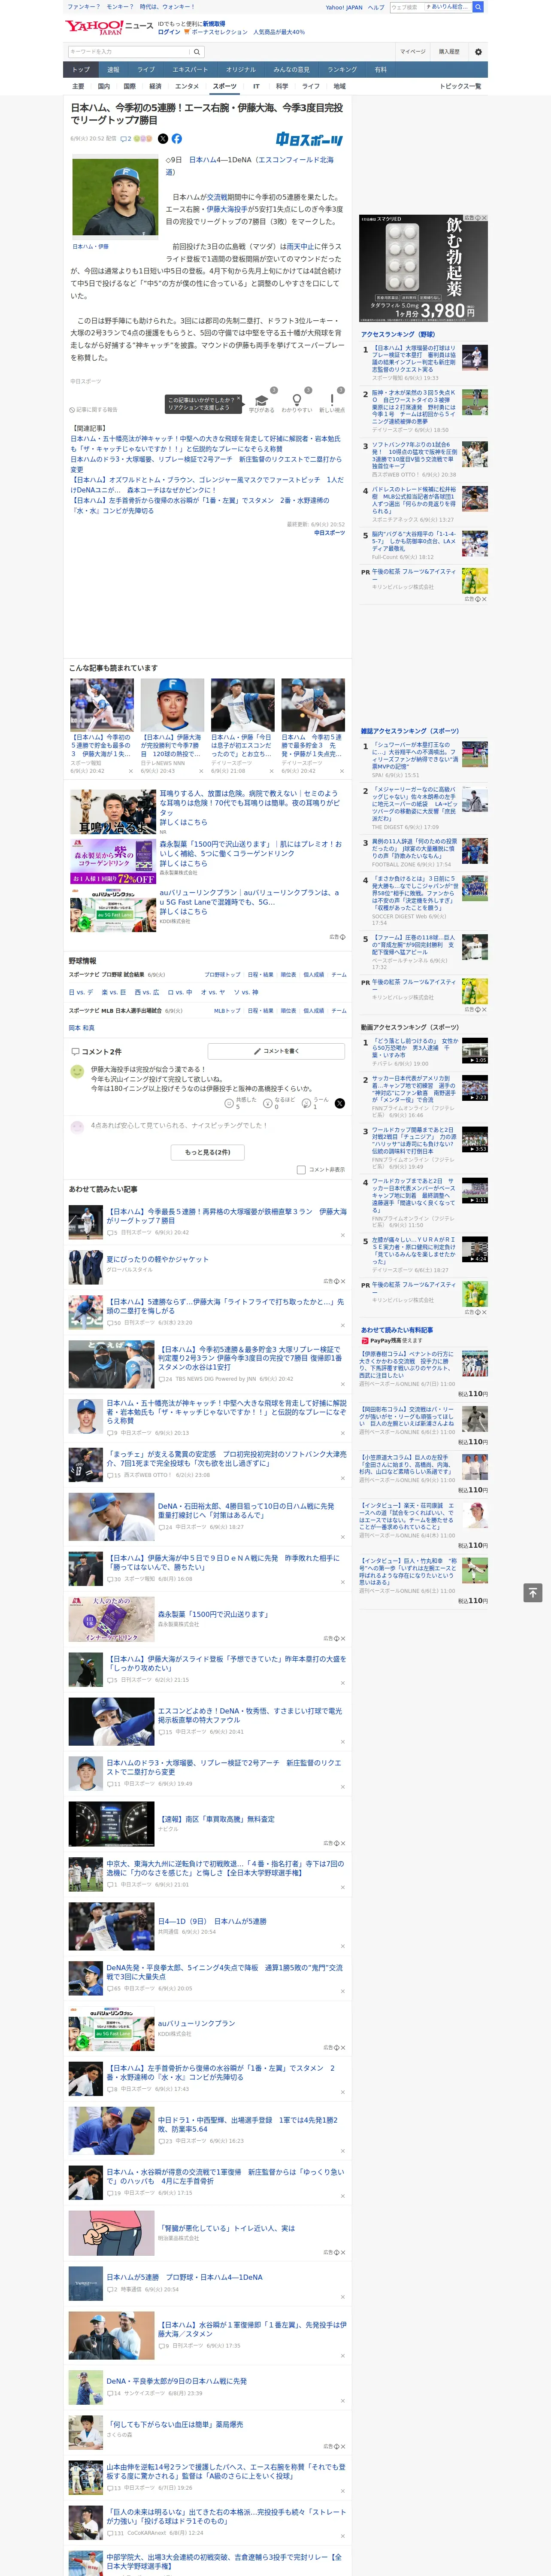551x2576 pixels.
Task: Click the もっと見る(2件) button
Action: (208, 1152)
